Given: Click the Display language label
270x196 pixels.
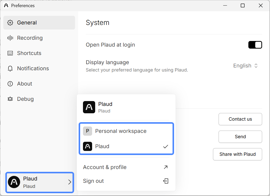Looking at the screenshot, I should (x=107, y=62).
